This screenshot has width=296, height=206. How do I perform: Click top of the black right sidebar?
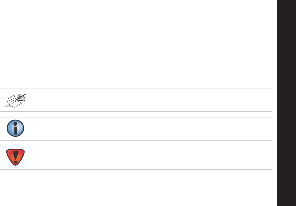[x=286, y=5]
